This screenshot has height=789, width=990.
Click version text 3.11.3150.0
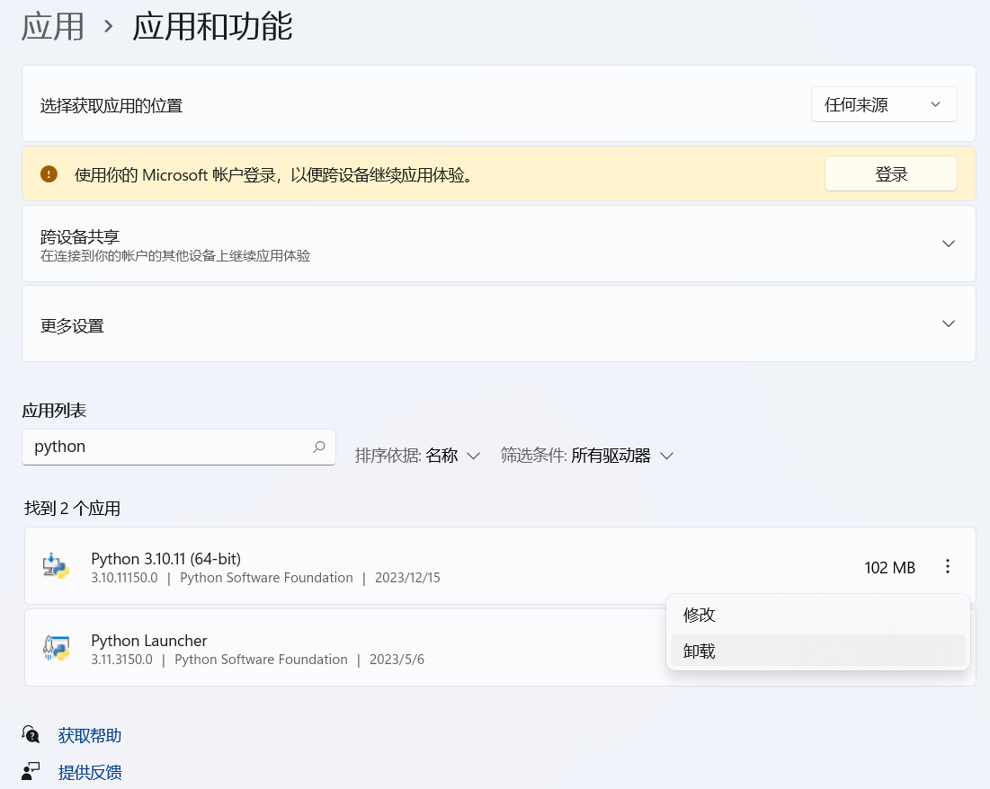coord(122,660)
